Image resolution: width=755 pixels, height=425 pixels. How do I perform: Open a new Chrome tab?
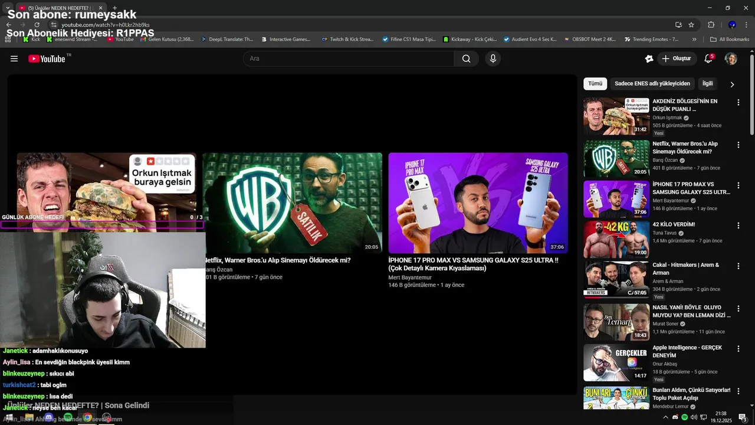point(115,8)
